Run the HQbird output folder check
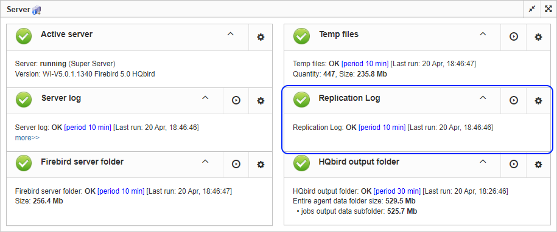Viewport: 557px width, 232px height. [514, 165]
